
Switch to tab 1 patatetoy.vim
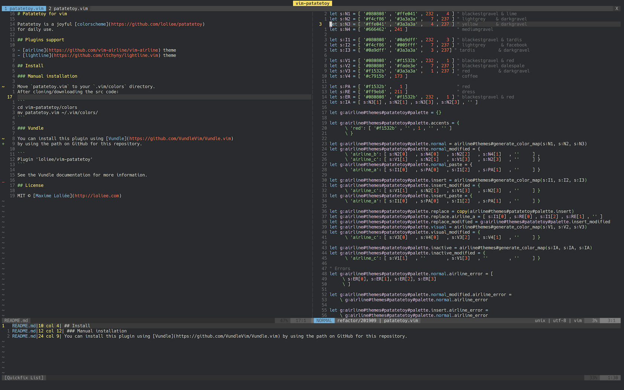(x=24, y=9)
